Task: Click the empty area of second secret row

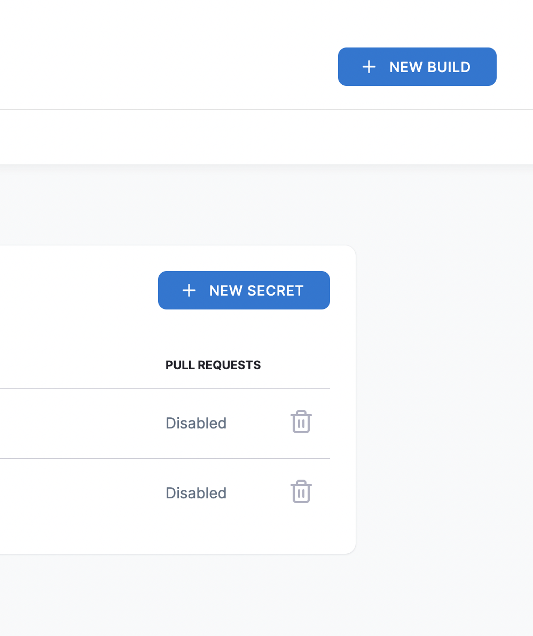Action: [80, 493]
